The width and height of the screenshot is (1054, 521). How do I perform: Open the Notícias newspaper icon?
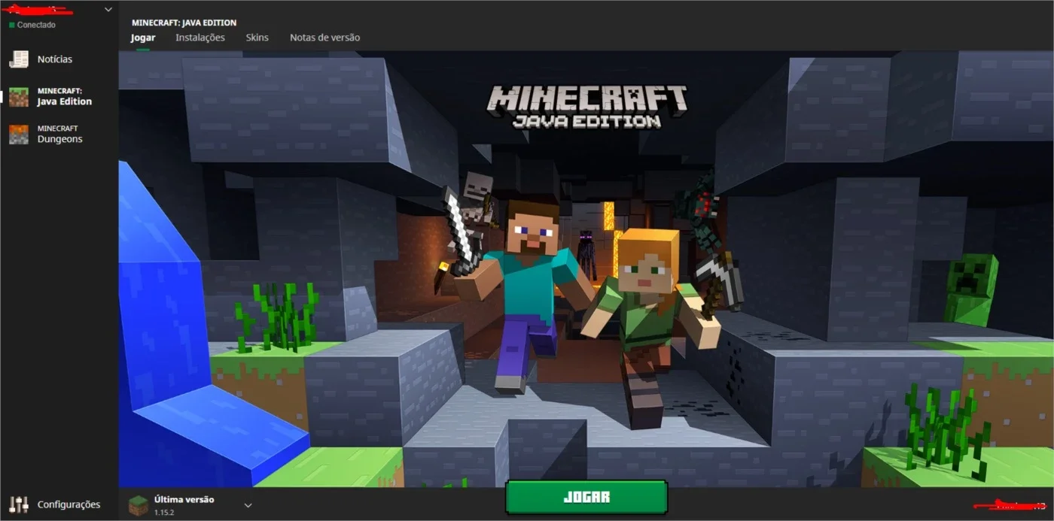pyautogui.click(x=19, y=59)
